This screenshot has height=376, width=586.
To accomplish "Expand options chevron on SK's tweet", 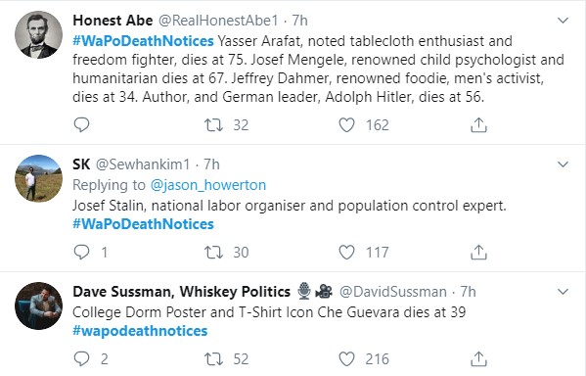I will click(x=563, y=164).
